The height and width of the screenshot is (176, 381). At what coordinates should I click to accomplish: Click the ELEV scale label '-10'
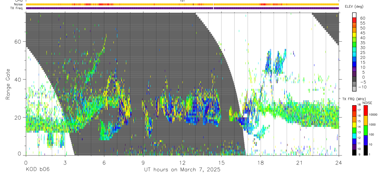pyautogui.click(x=362, y=87)
